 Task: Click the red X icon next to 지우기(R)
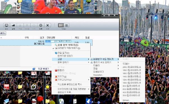[56, 77]
